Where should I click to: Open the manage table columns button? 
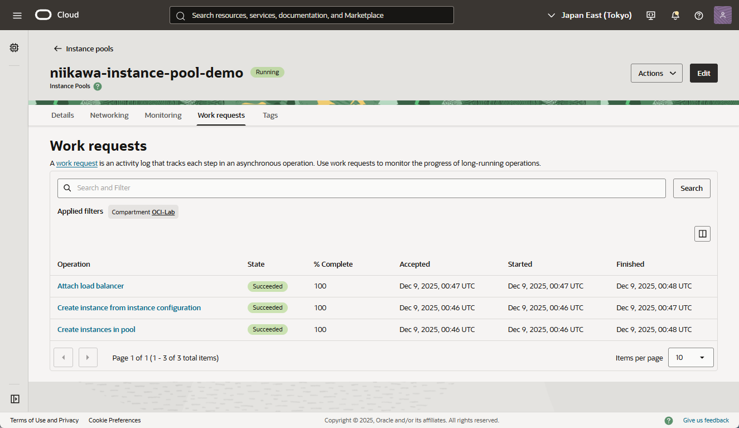coord(702,234)
